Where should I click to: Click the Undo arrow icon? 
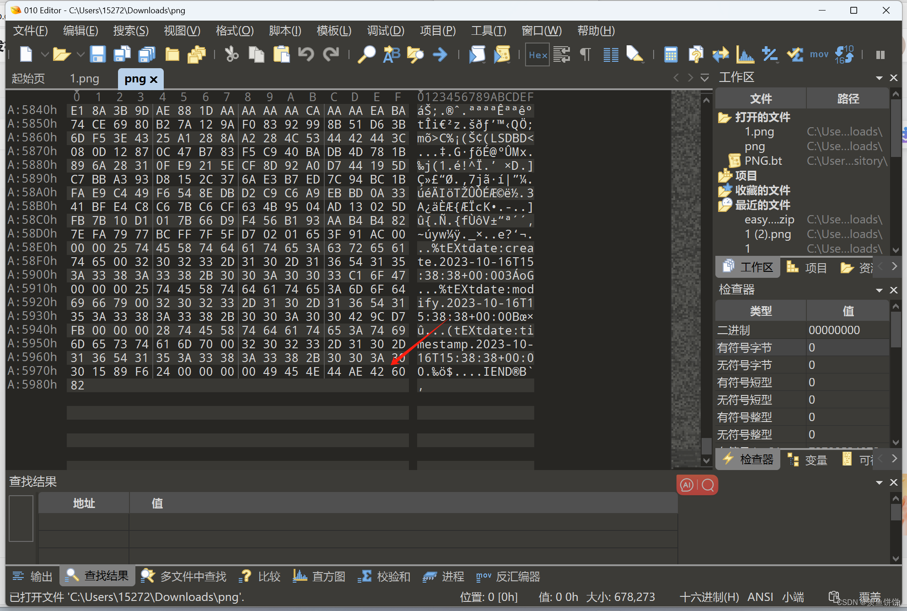pos(306,54)
